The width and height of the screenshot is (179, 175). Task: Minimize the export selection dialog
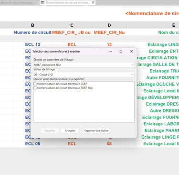[111, 51]
